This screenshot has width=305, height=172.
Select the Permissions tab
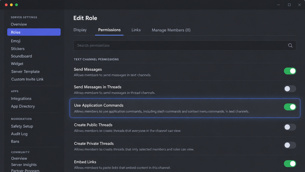(x=109, y=30)
